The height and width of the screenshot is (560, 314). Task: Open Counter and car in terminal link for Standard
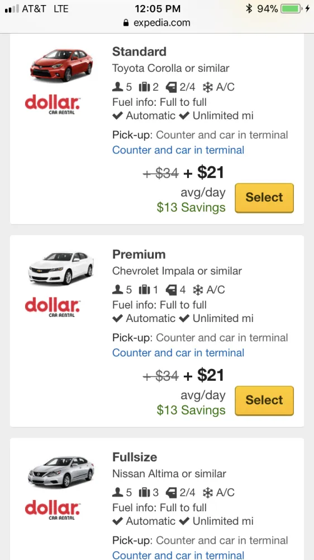[x=178, y=150]
